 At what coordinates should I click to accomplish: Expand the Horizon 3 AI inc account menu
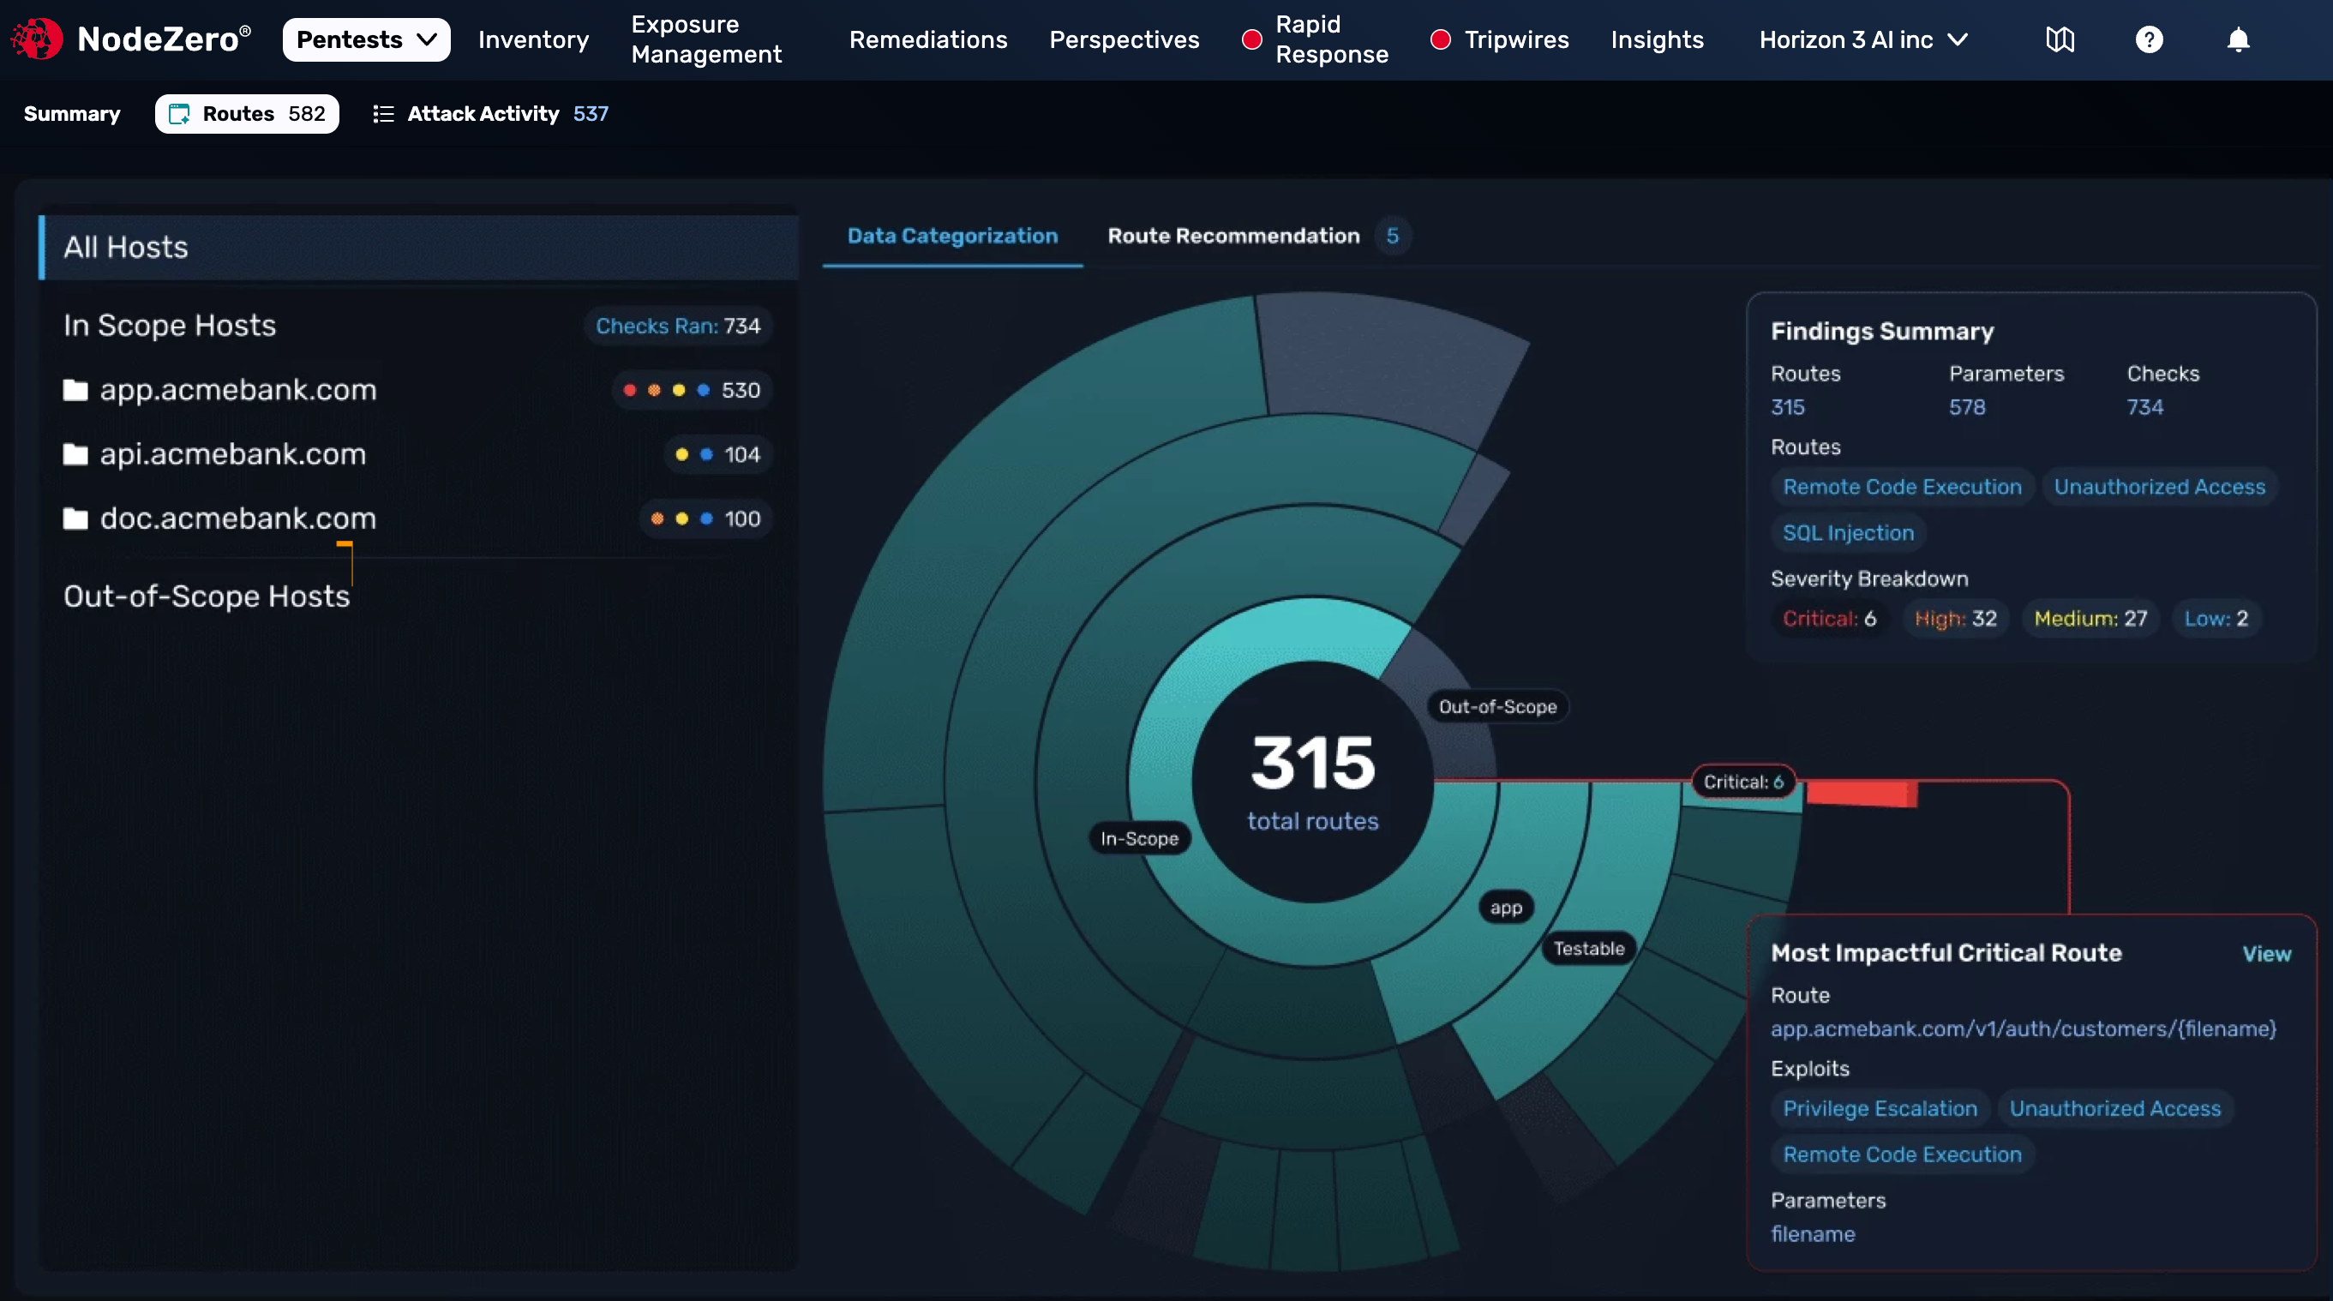[1863, 39]
